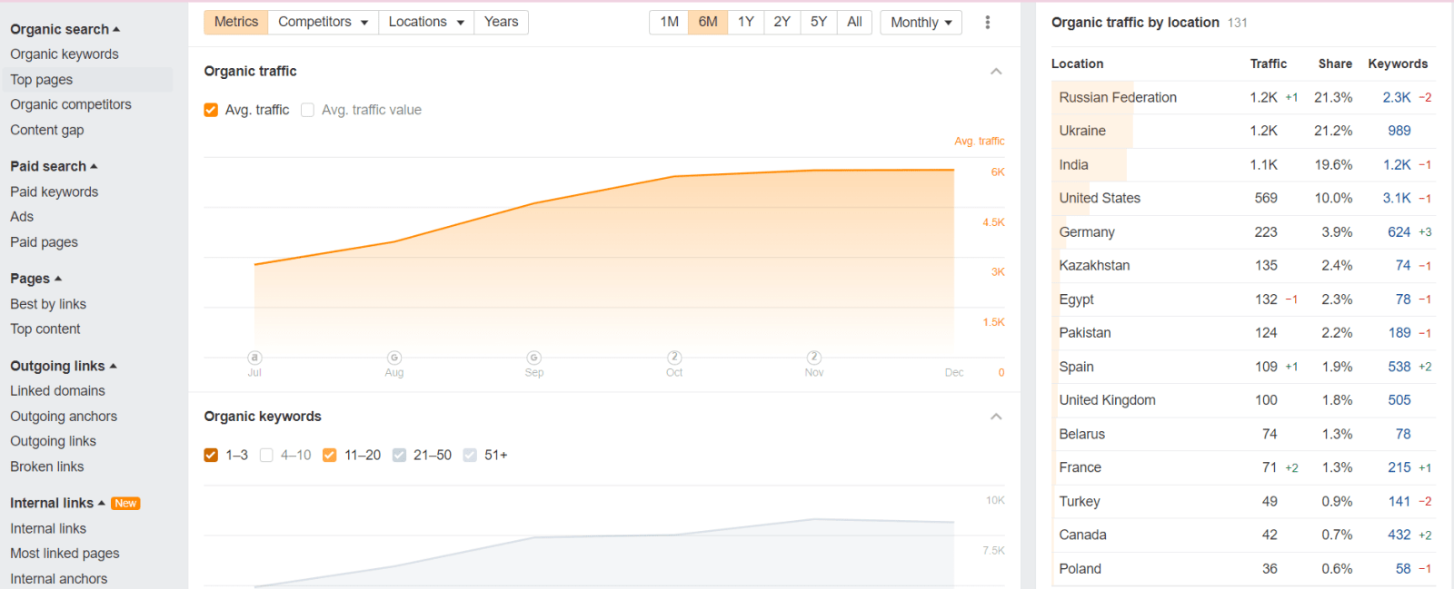Collapse the Organic keywords chart section
This screenshot has width=1454, height=589.
pyautogui.click(x=996, y=417)
